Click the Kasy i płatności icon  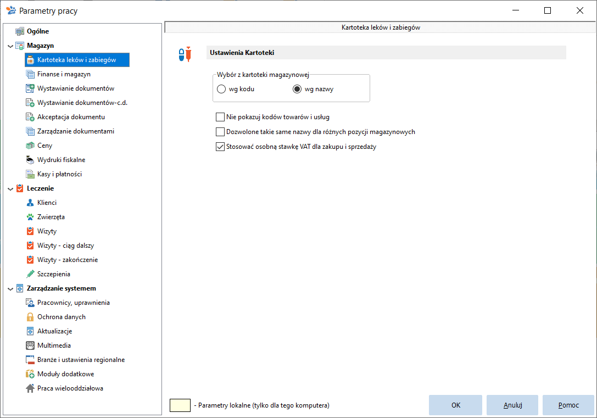click(x=30, y=174)
